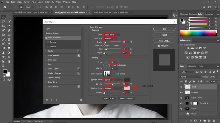Viewport: 220px width, 123px height.
Task: Enable Anti-aliased checkbox
Action: coord(114,74)
